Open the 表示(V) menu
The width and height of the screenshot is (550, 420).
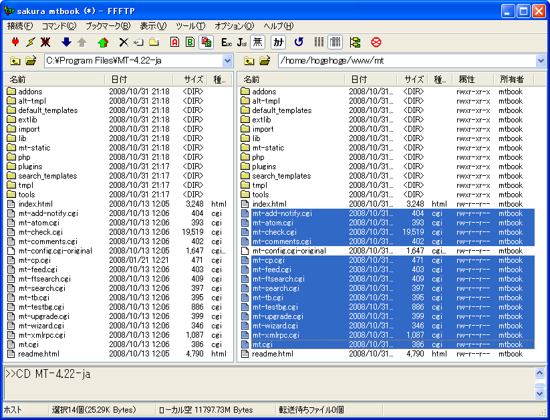(153, 26)
